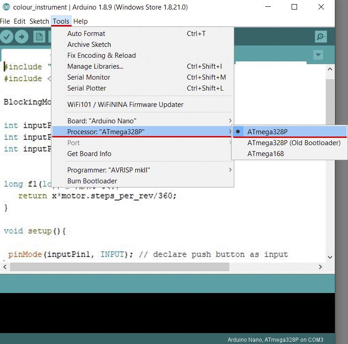Select ATmega328P (Old Bootloader) processor
Viewport: 348px width, 344px height.
coord(289,143)
